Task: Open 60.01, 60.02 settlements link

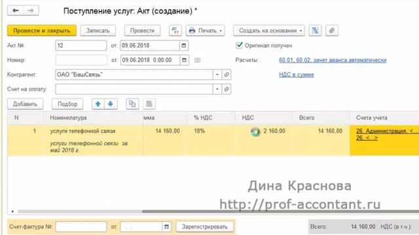Action: point(333,60)
